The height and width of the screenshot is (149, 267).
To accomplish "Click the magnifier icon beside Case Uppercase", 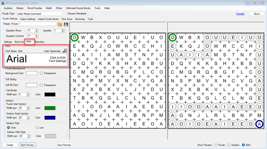I will pos(65,51).
